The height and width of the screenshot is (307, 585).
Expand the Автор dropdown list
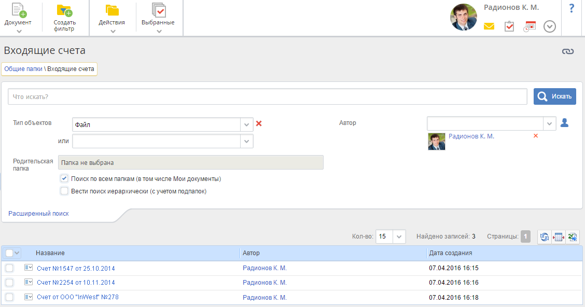(x=549, y=123)
